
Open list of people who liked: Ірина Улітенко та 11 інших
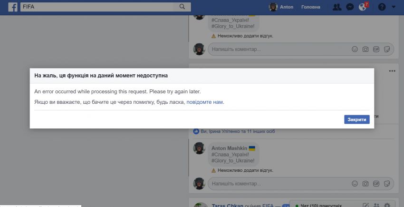[238, 131]
